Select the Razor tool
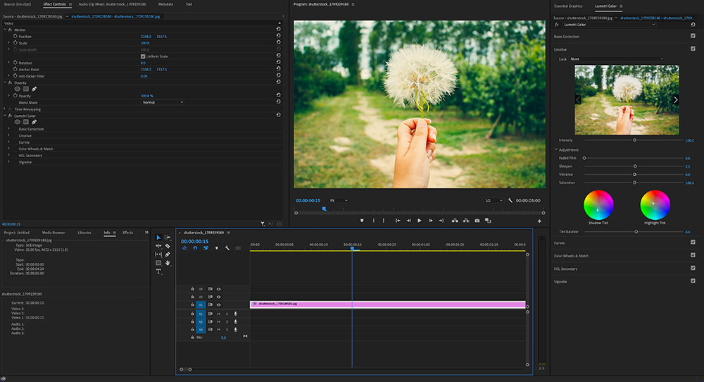Screen dimensions: 704x382 (x=168, y=246)
